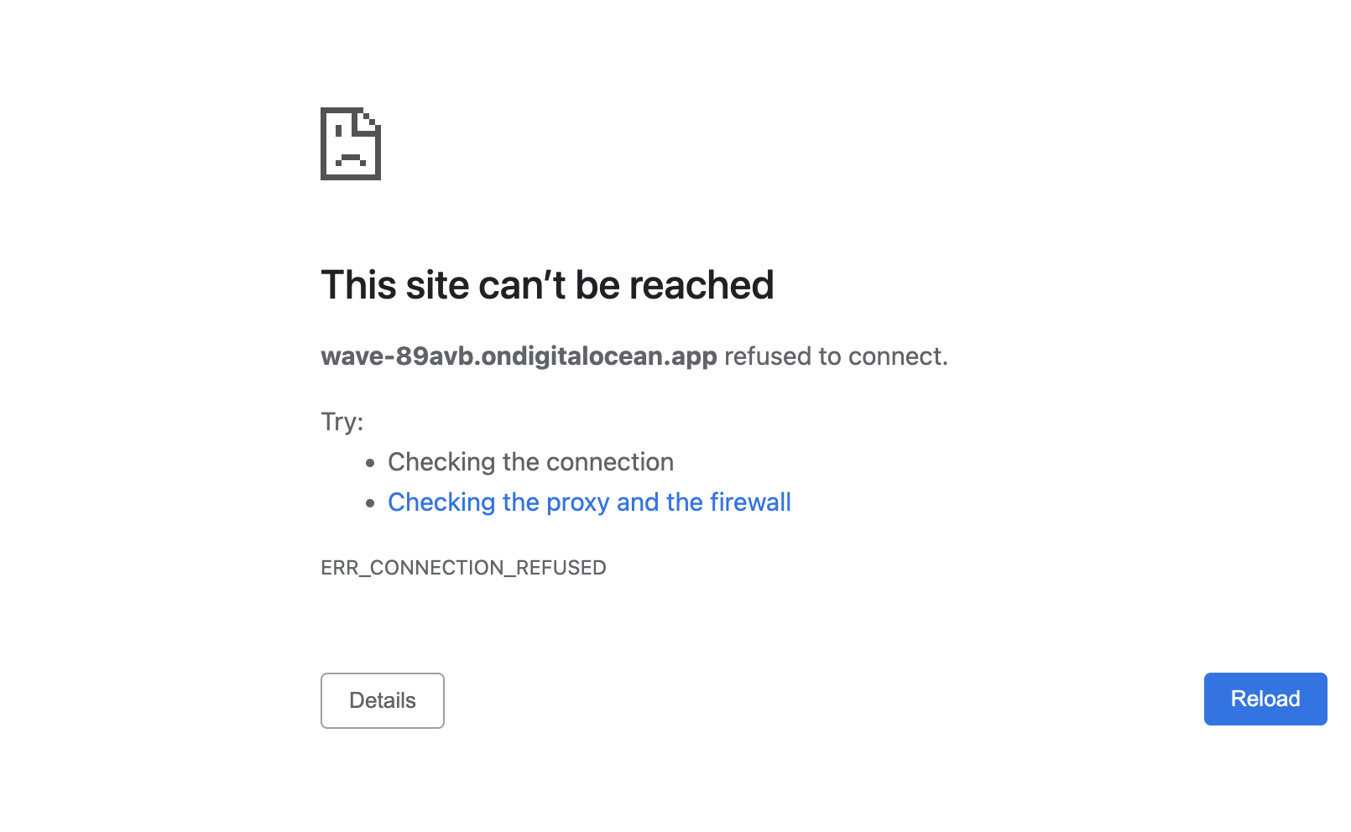Click the word reached in the heading
1351x832 pixels.
[702, 285]
